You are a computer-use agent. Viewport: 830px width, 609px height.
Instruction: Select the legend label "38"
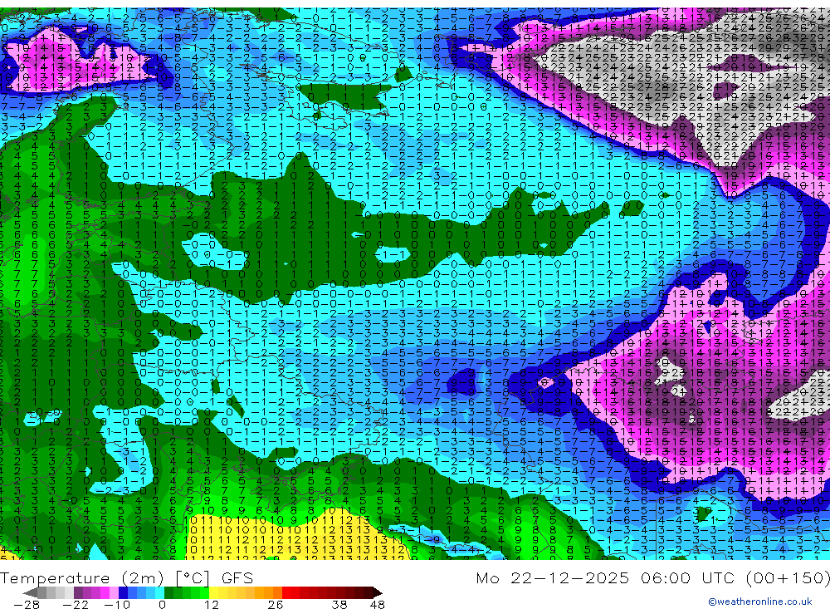coord(339,604)
